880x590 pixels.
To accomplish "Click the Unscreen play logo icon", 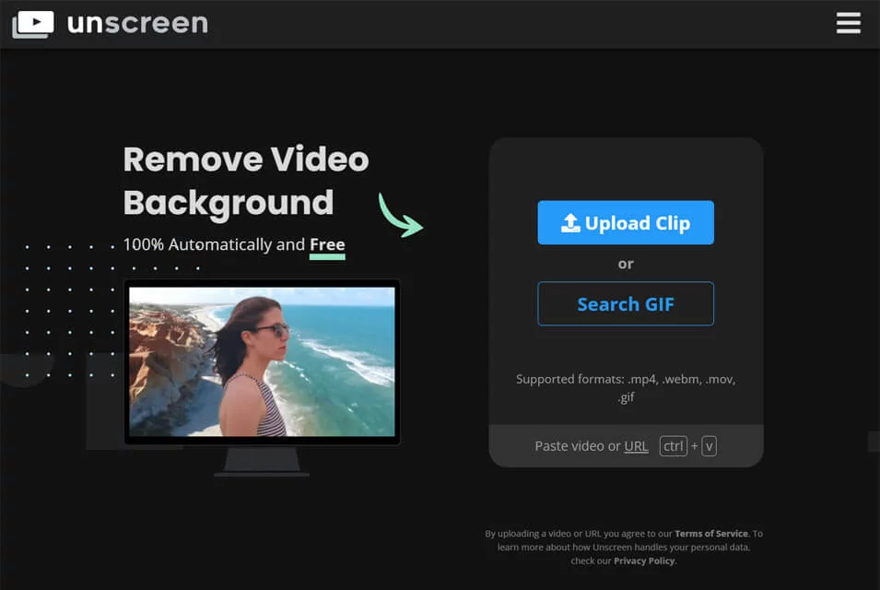I will (x=33, y=24).
